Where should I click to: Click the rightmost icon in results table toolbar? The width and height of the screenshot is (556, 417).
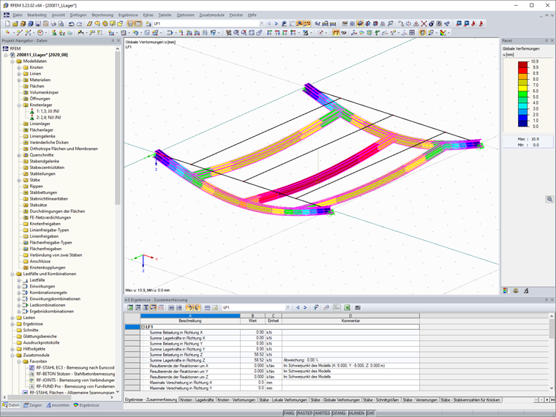tap(358, 308)
